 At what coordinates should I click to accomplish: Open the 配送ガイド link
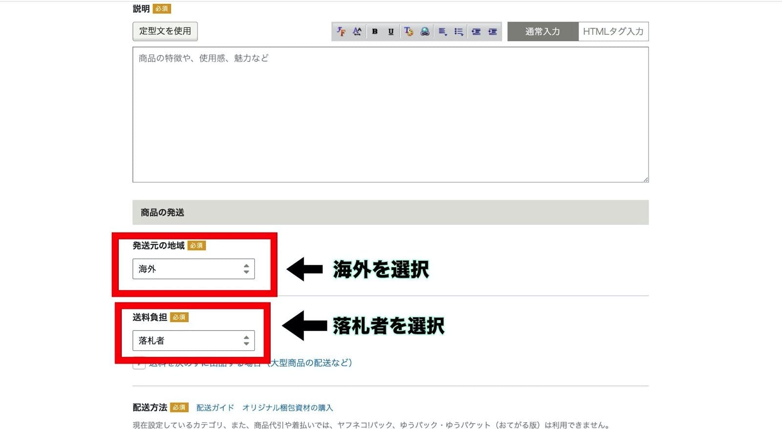tap(215, 408)
